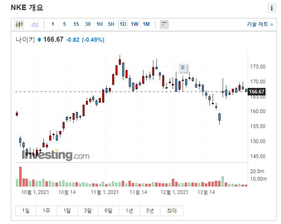Click the 166.67 current price label on axis
The width and height of the screenshot is (281, 224).
(x=256, y=92)
